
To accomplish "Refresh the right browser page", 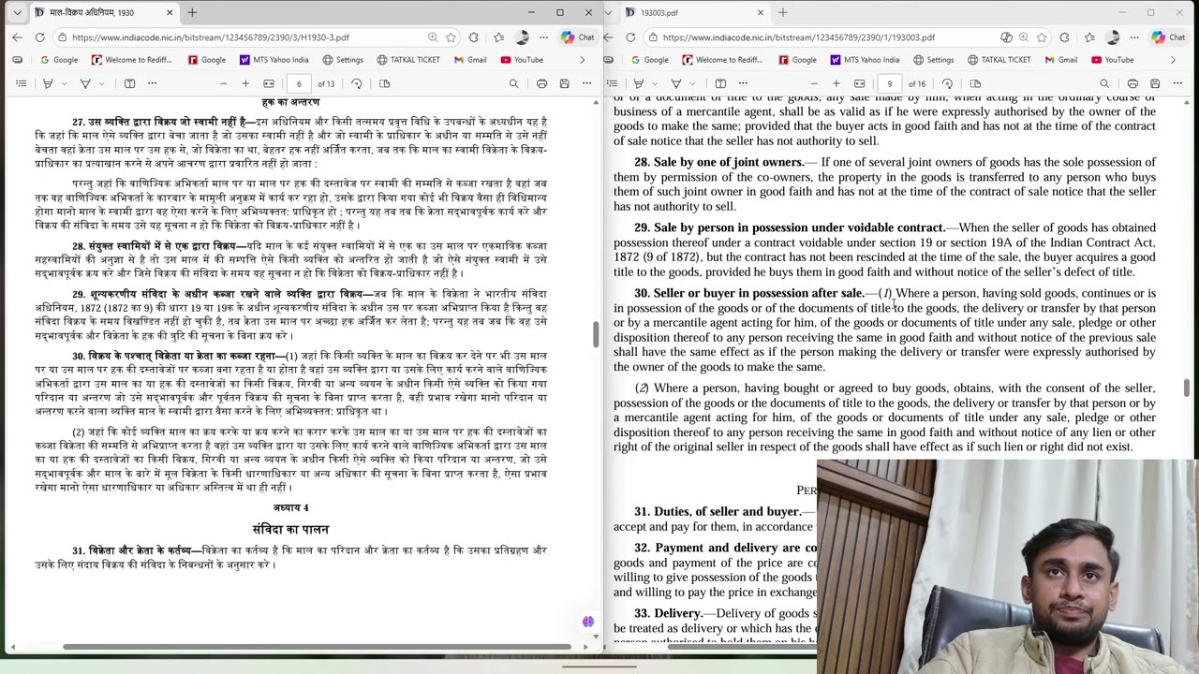I will [630, 37].
